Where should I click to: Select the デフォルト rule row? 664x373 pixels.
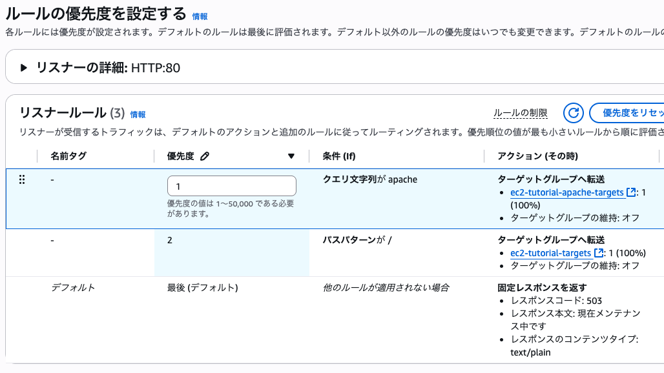coord(73,287)
